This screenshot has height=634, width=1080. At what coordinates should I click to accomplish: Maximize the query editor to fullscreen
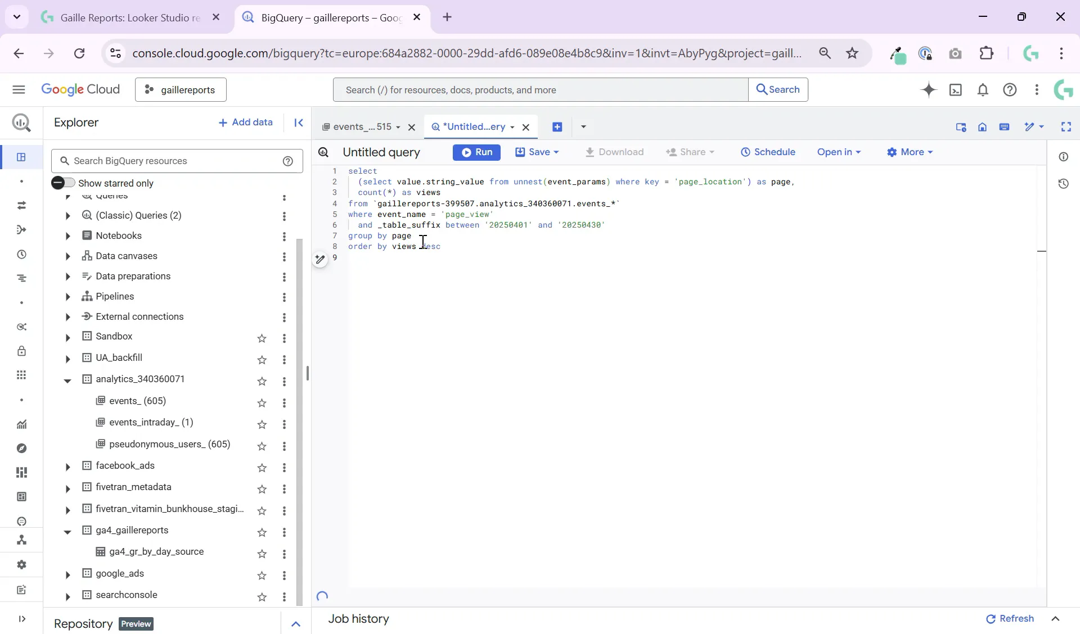coord(1067,127)
